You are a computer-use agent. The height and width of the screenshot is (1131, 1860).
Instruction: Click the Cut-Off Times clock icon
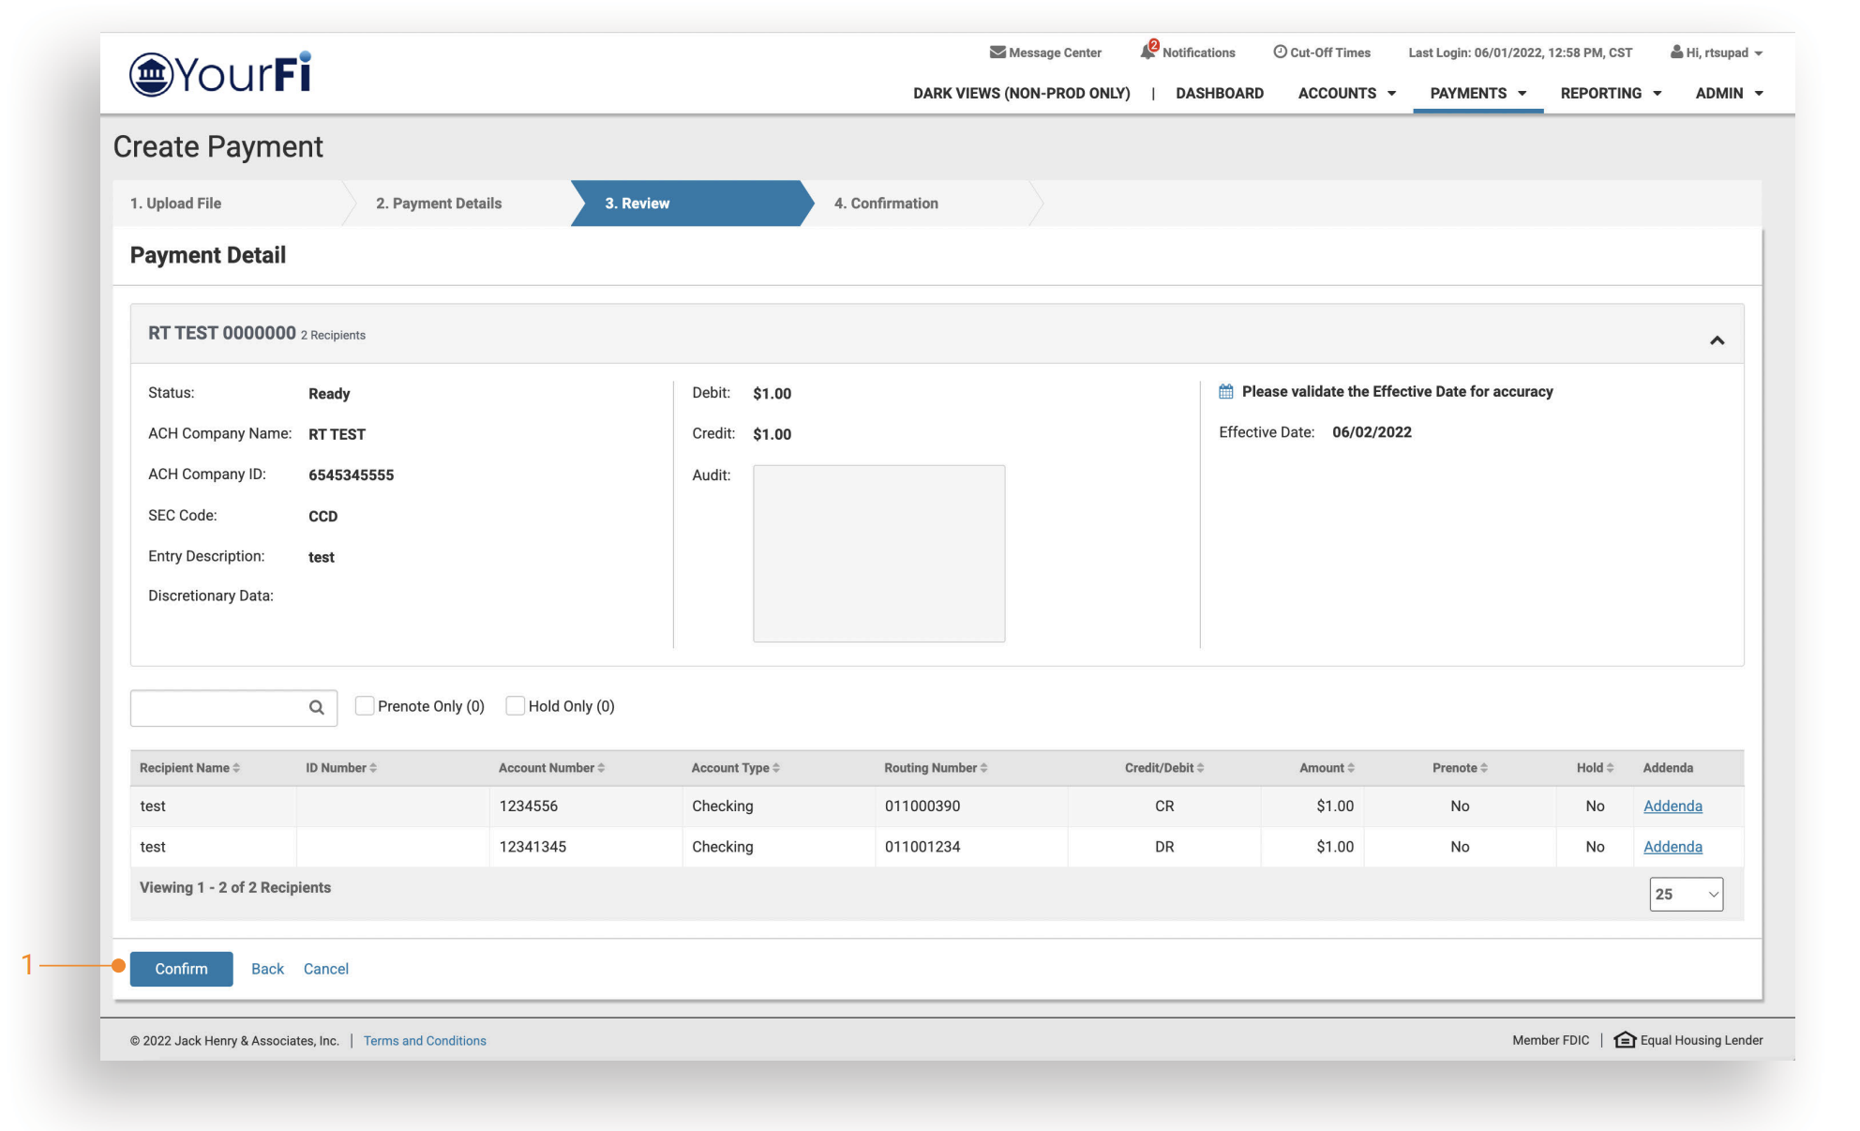[x=1280, y=53]
